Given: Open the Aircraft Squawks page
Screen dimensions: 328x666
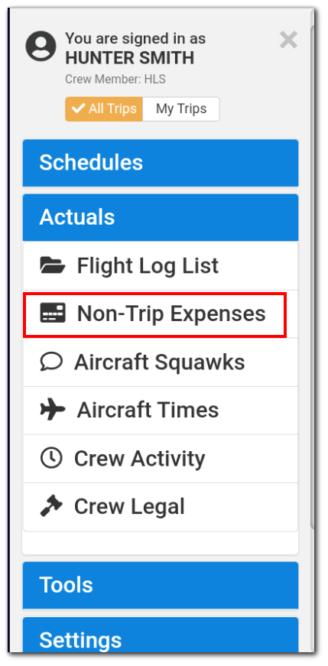Looking at the screenshot, I should click(161, 362).
